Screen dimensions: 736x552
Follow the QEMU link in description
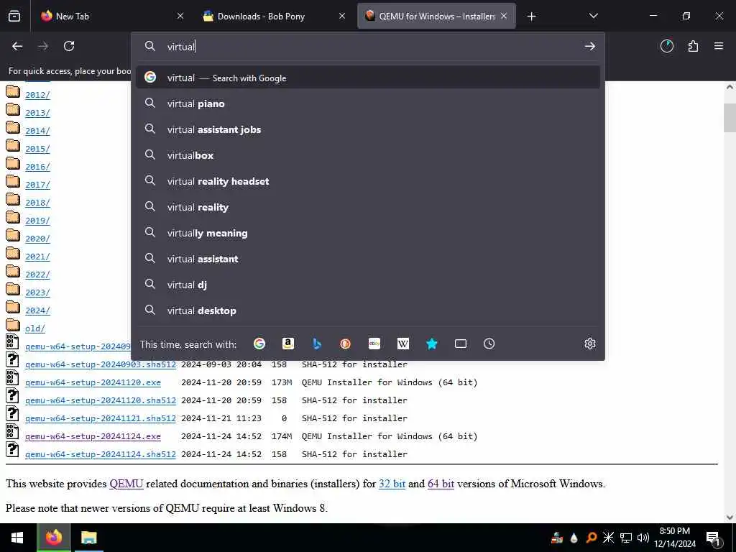(x=126, y=484)
